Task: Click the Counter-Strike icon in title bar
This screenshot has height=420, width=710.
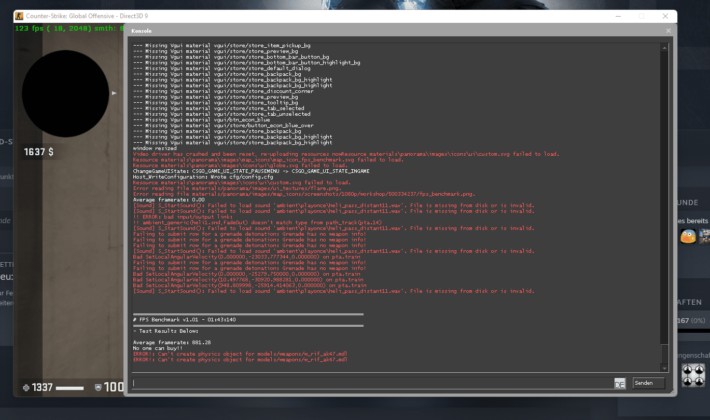Action: coord(19,16)
